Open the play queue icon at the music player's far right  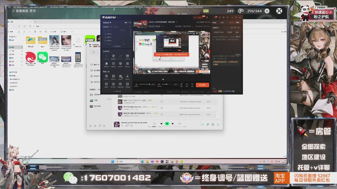click(218, 124)
